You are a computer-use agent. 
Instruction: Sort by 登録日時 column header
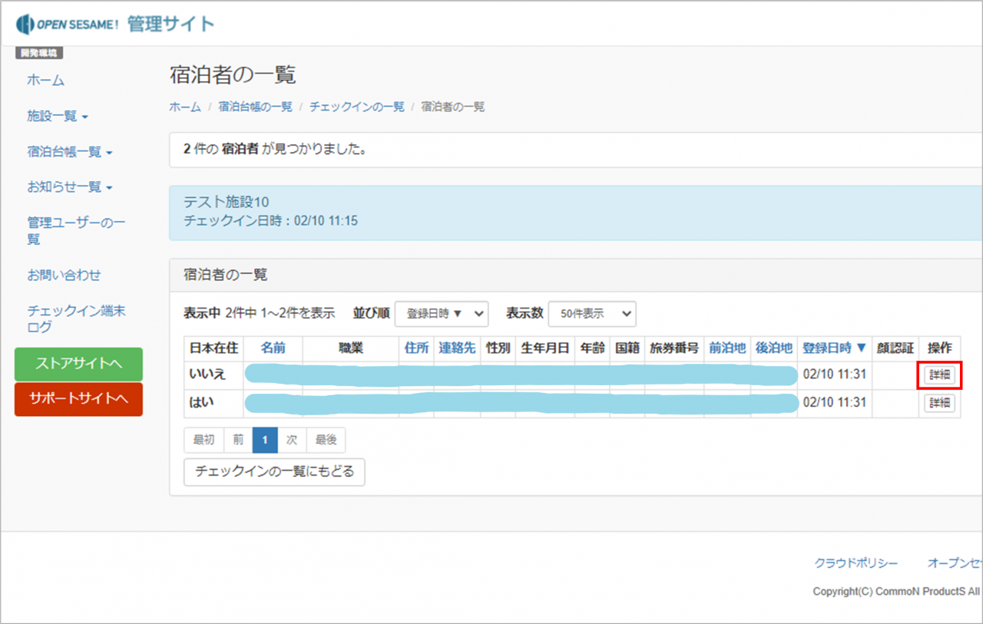point(834,348)
